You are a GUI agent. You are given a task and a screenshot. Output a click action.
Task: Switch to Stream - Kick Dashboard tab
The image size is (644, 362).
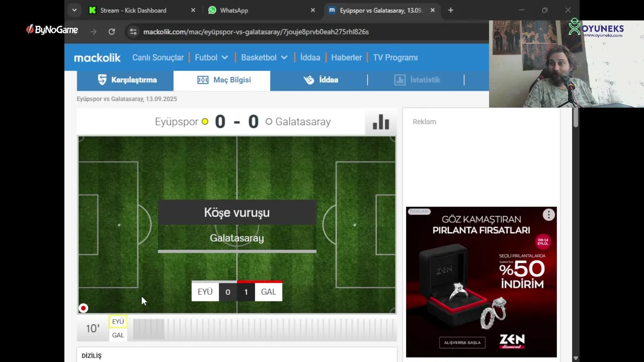[x=134, y=10]
